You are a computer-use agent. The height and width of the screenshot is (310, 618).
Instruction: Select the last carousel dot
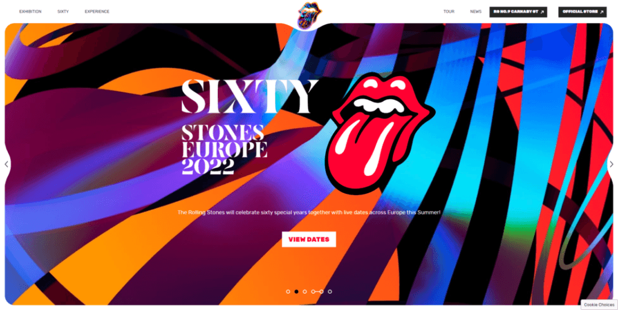point(330,291)
